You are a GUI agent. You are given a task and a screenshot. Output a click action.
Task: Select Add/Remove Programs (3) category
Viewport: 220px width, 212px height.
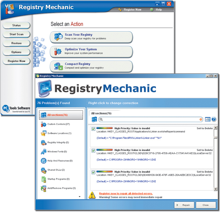click(x=62, y=188)
